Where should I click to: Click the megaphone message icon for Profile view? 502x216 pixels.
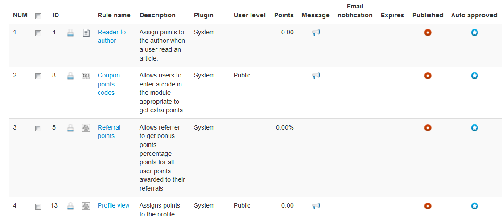click(316, 206)
